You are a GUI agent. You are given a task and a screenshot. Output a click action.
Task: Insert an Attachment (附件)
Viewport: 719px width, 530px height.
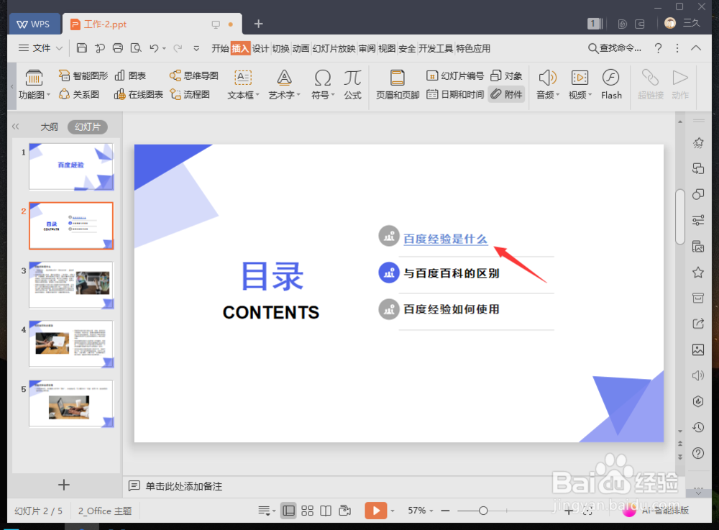[x=506, y=94]
